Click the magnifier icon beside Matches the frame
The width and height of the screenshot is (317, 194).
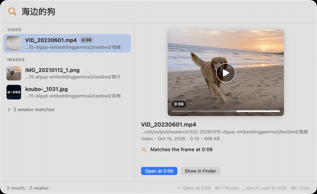(x=144, y=150)
